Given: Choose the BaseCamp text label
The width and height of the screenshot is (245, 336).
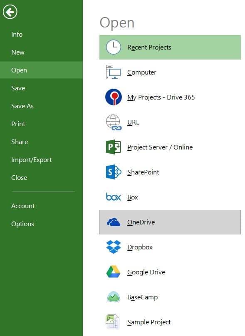Looking at the screenshot, I should click(x=142, y=297).
